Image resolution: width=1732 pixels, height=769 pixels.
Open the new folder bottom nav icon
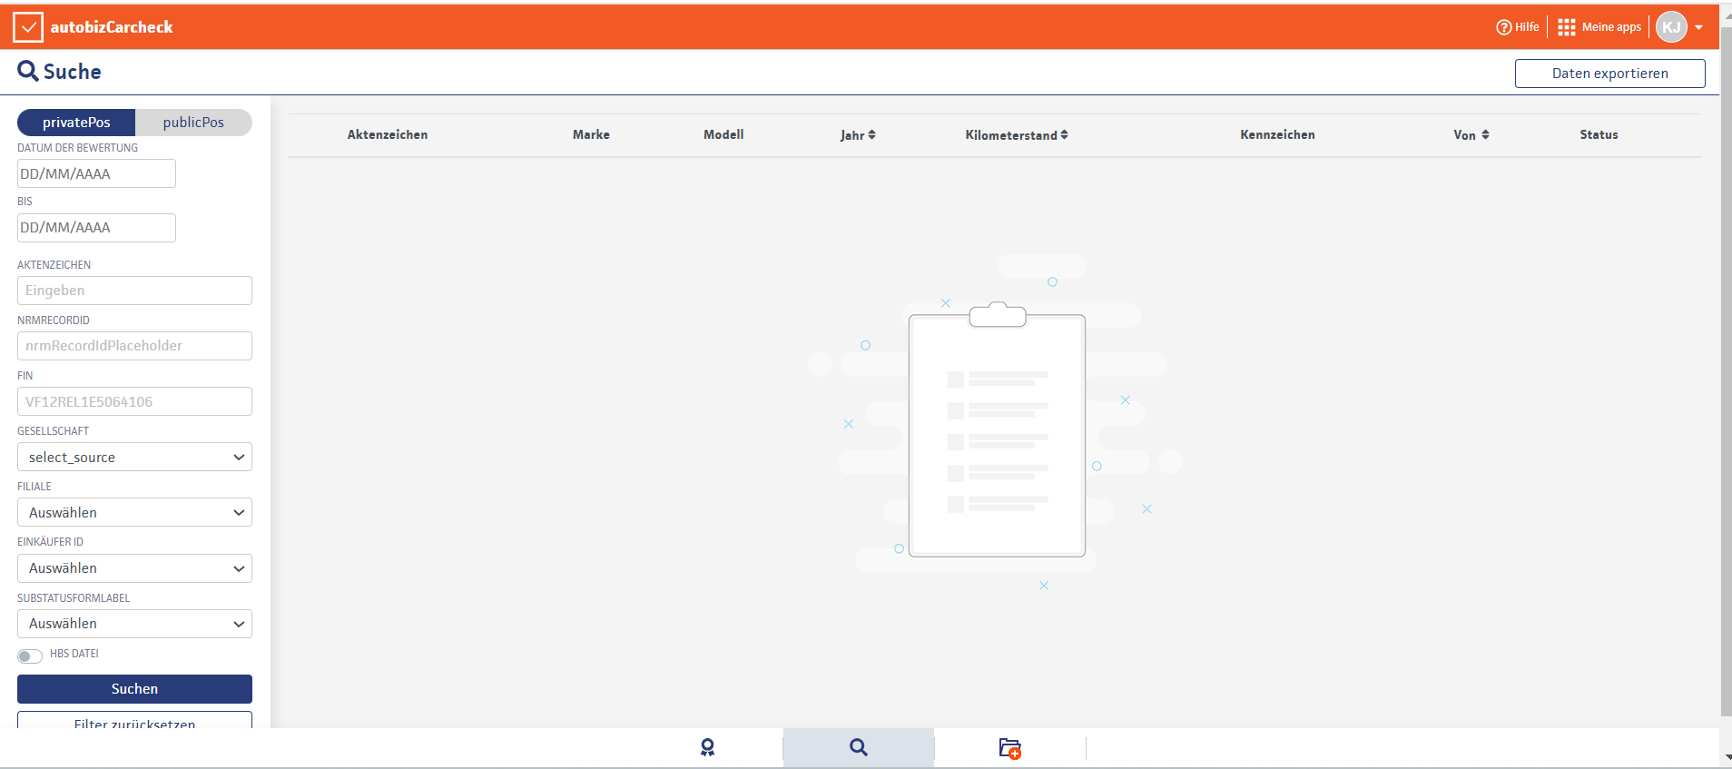point(1009,748)
